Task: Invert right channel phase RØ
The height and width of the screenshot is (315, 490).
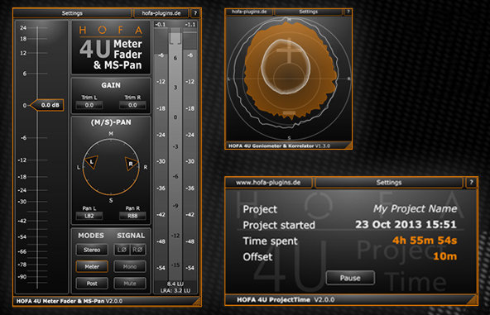Action: click(137, 250)
